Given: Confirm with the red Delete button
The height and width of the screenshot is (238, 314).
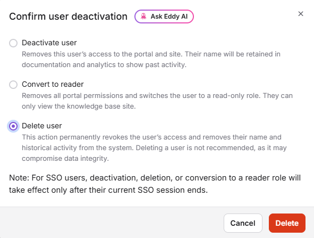Looking at the screenshot, I should pyautogui.click(x=287, y=223).
